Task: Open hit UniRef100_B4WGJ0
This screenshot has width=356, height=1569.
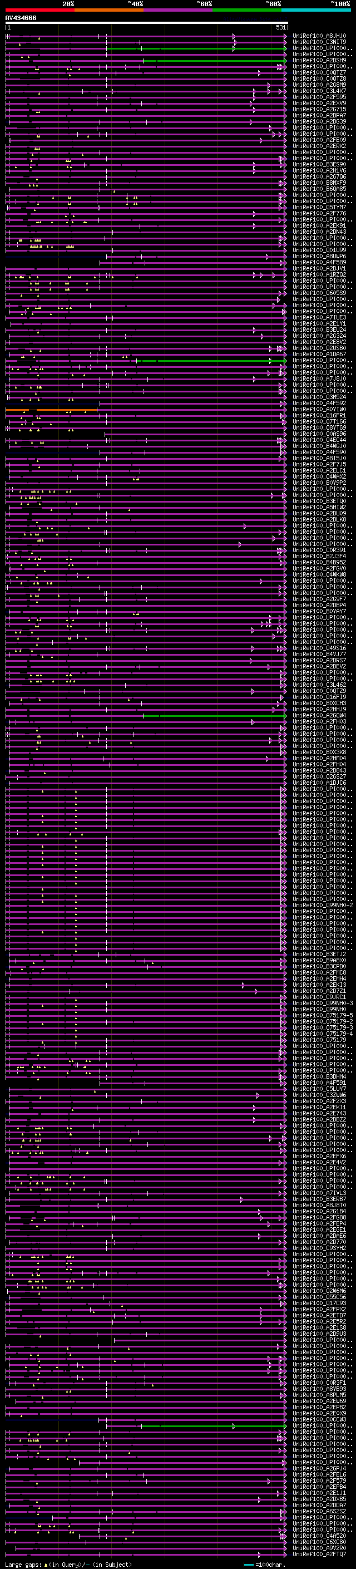Action: point(319,446)
